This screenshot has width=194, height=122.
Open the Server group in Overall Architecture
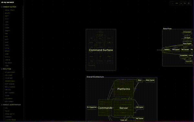coord(124,108)
